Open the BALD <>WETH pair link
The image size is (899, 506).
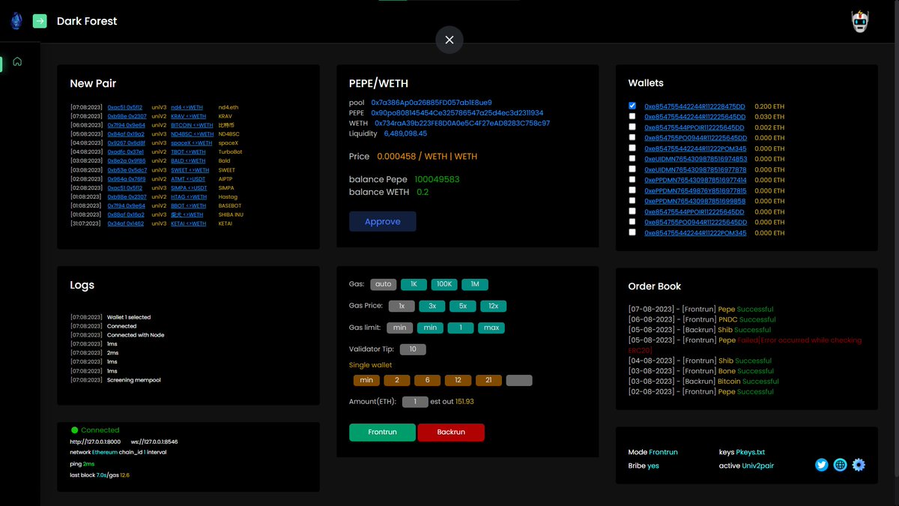(188, 161)
